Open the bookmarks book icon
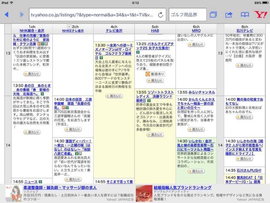Image resolution: width=270 pixels, height=203 pixels. click(245, 15)
